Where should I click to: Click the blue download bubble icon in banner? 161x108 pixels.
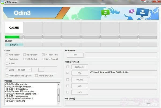coord(142,12)
